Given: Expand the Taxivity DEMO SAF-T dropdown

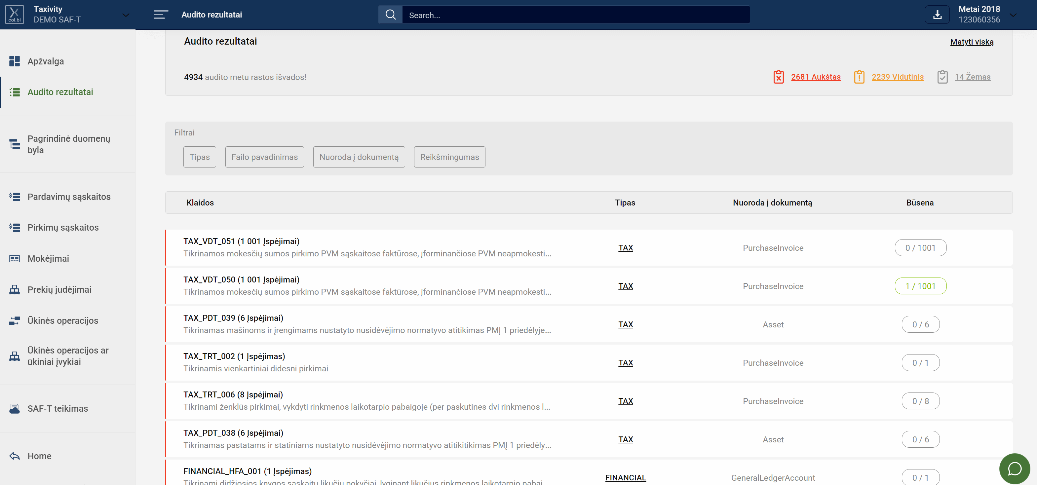Looking at the screenshot, I should point(126,15).
